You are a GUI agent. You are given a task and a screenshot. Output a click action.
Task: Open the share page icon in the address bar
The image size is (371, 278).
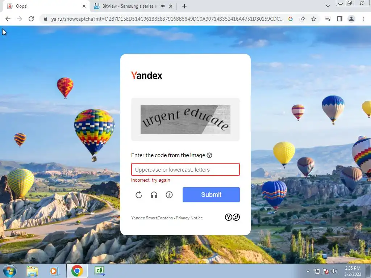point(302,19)
